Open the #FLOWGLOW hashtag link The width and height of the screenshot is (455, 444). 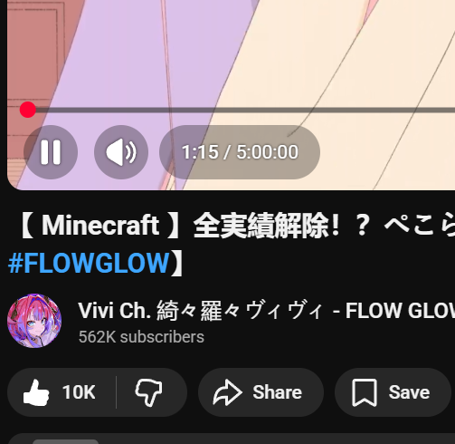pyautogui.click(x=89, y=263)
